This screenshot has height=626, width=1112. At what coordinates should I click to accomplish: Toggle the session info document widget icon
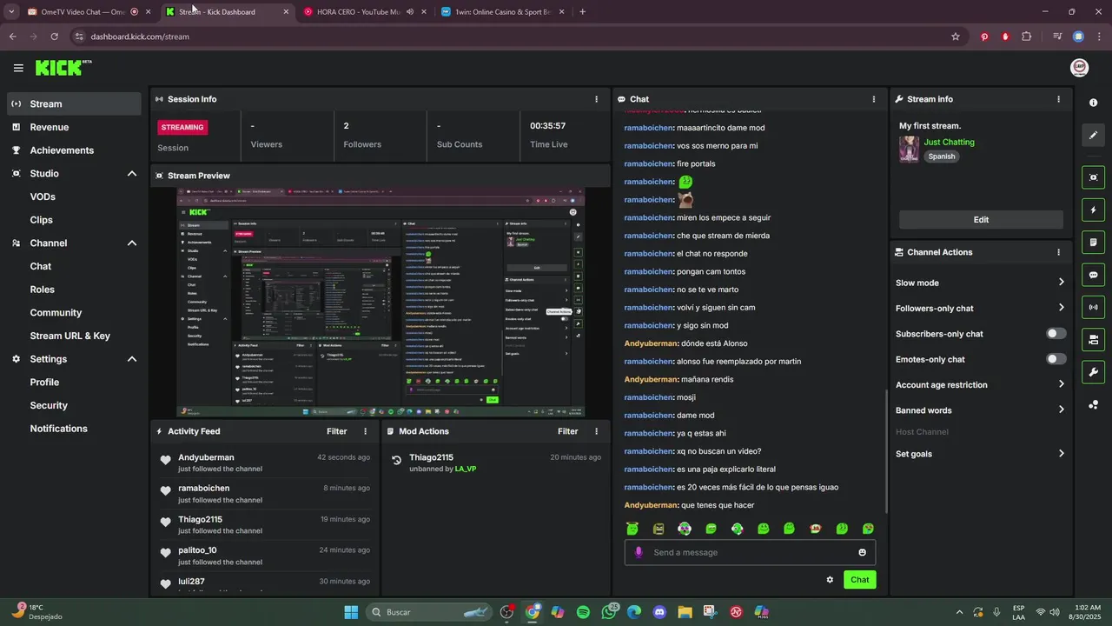pos(1093,242)
